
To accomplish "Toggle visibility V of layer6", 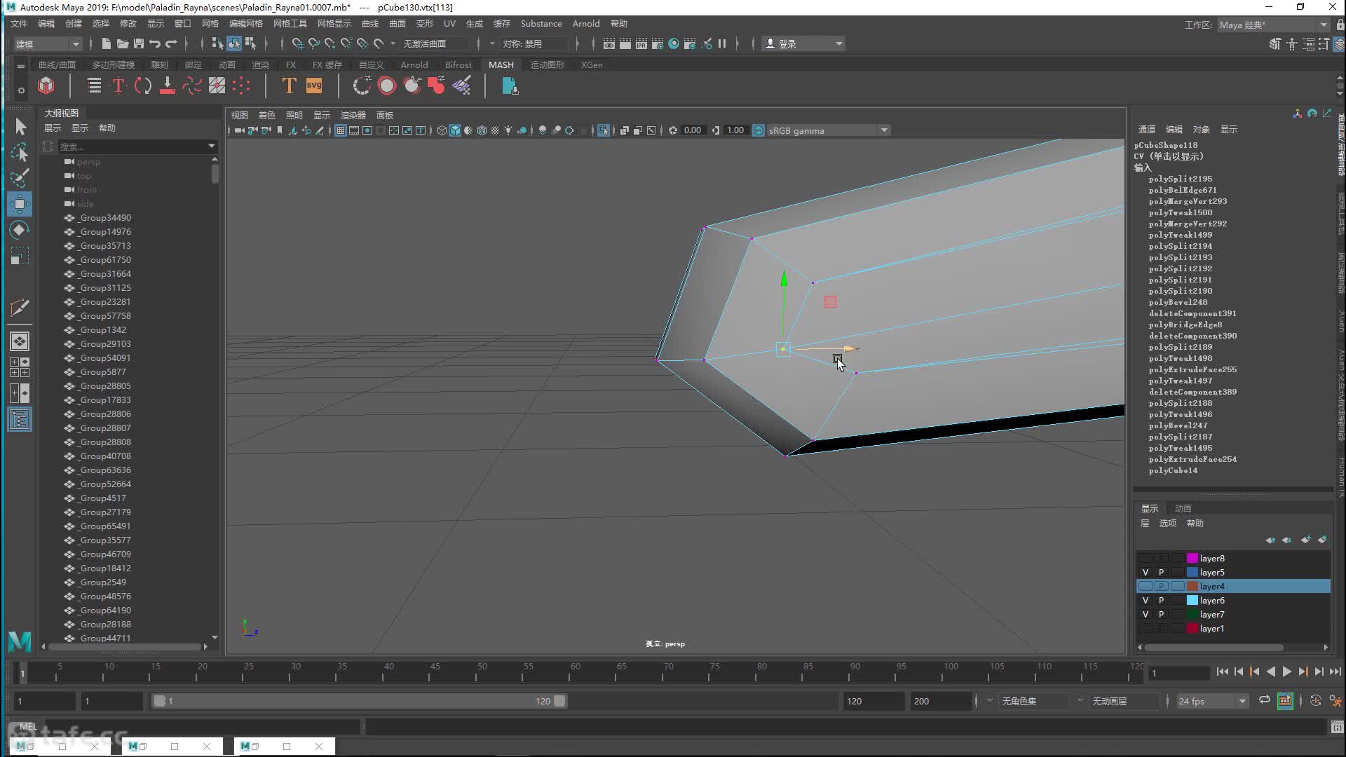I will coord(1146,600).
